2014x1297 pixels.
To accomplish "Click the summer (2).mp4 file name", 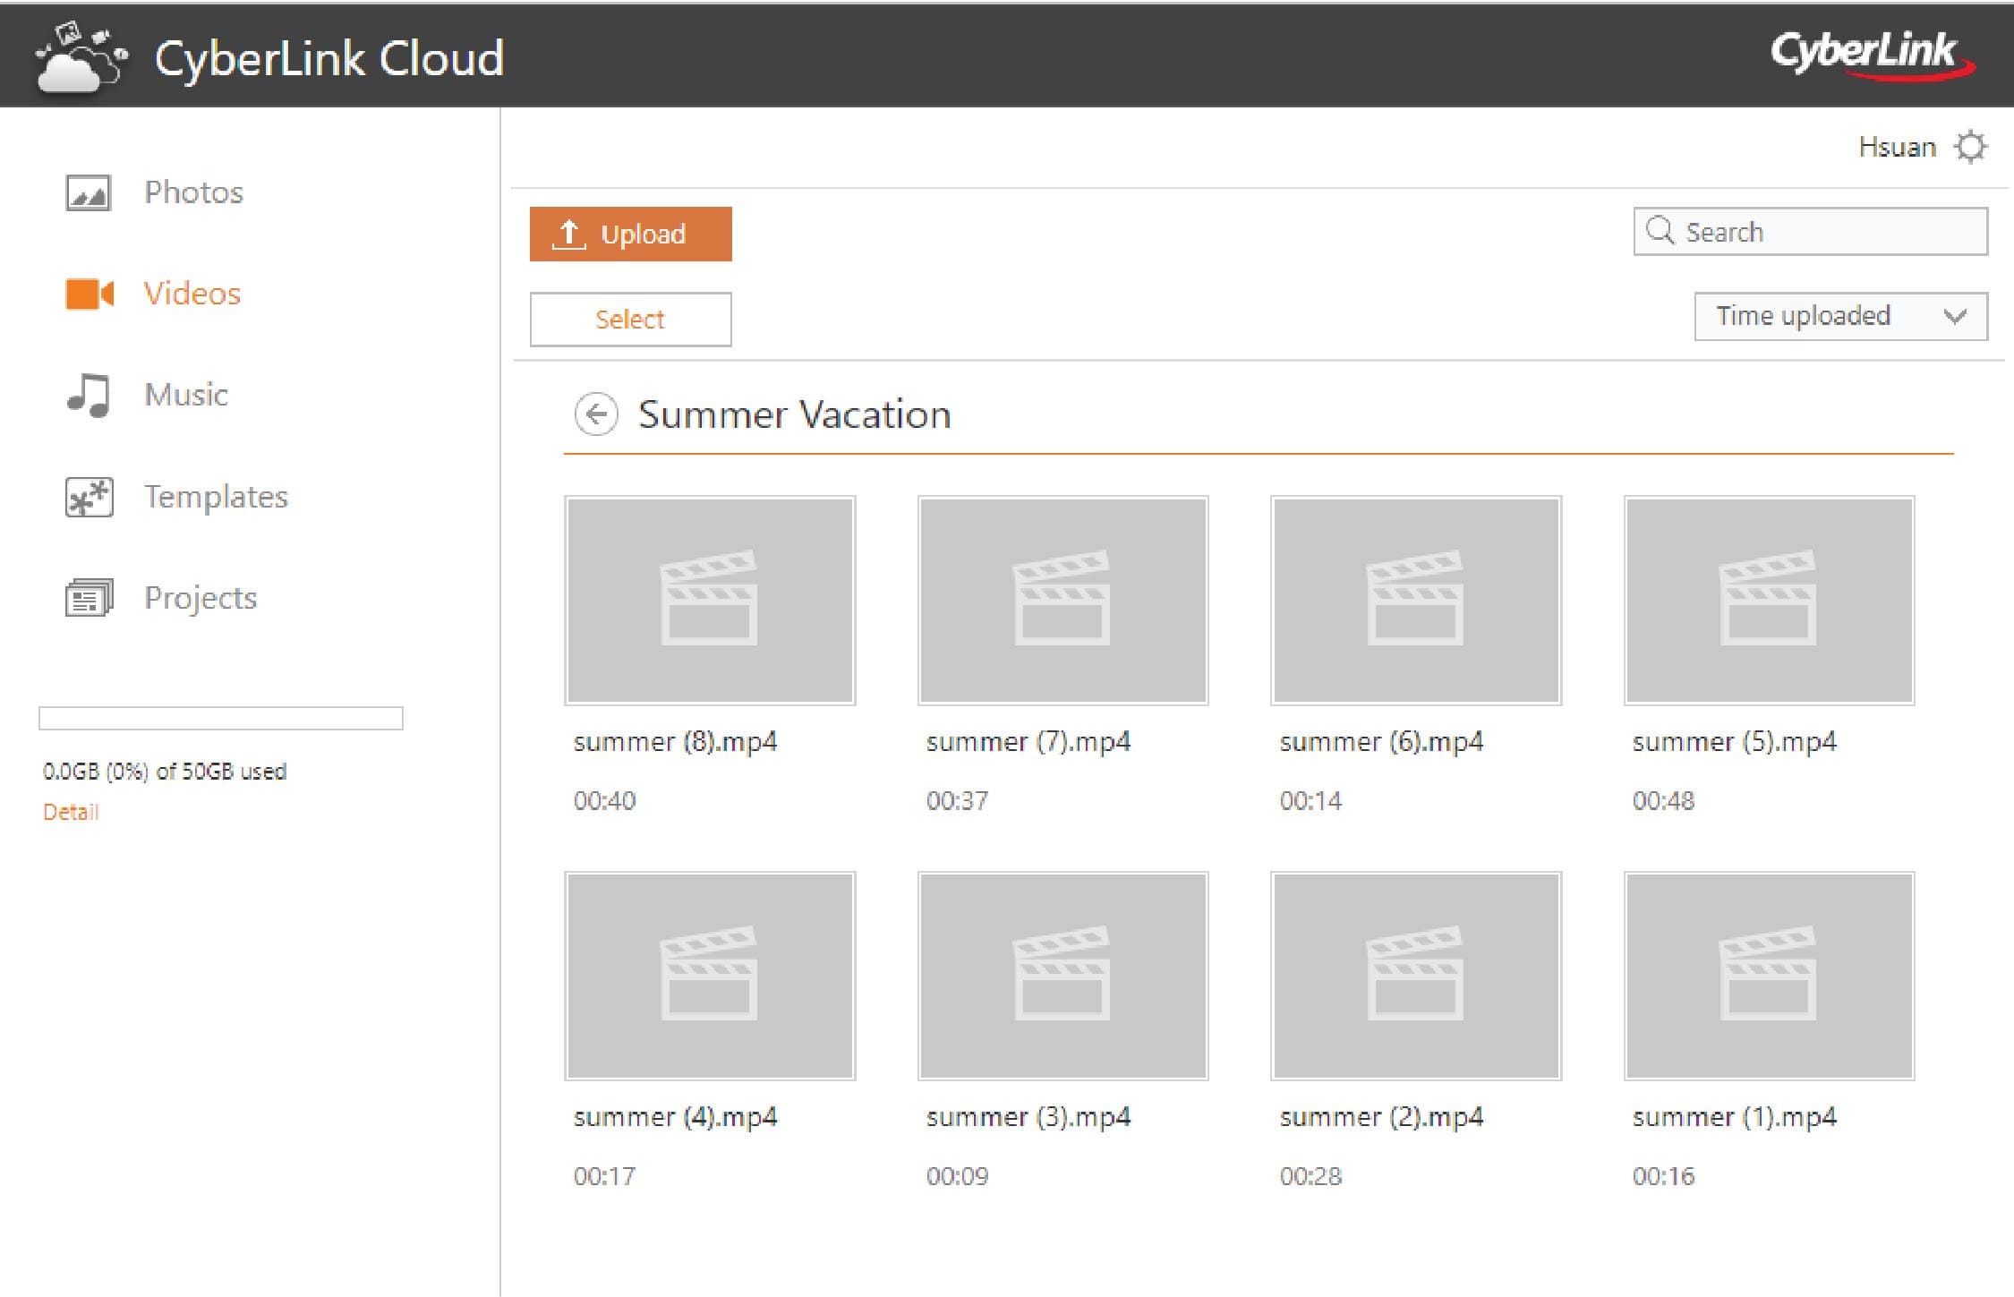I will point(1382,1117).
